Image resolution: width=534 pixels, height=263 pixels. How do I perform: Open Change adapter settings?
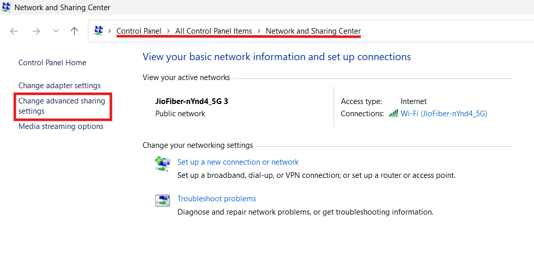59,86
